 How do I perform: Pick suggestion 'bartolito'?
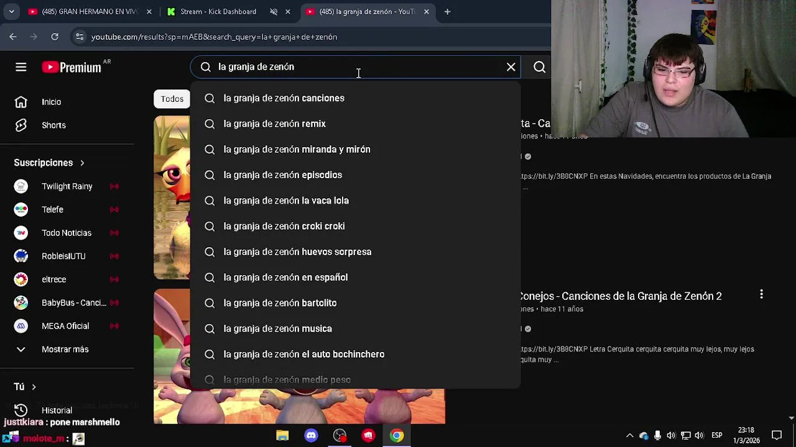point(355,303)
